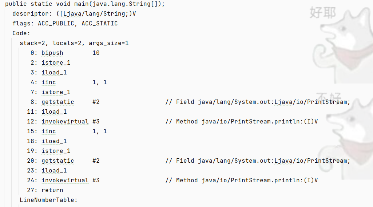This screenshot has width=373, height=207.
Task: Click the iload_1 instruction at offset 3
Action: [54, 72]
